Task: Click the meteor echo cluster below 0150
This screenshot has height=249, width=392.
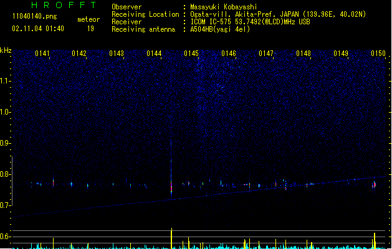Action: click(x=375, y=185)
